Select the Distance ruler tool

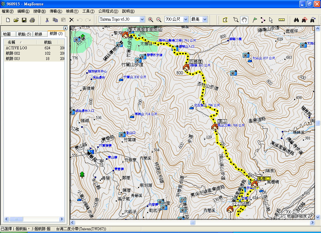[x=282, y=20]
